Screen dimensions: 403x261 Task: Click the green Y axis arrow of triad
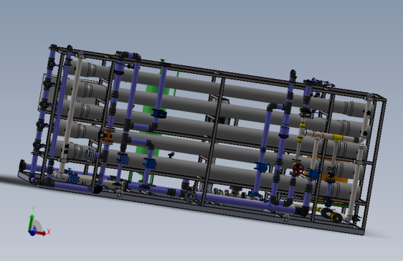coord(32,222)
